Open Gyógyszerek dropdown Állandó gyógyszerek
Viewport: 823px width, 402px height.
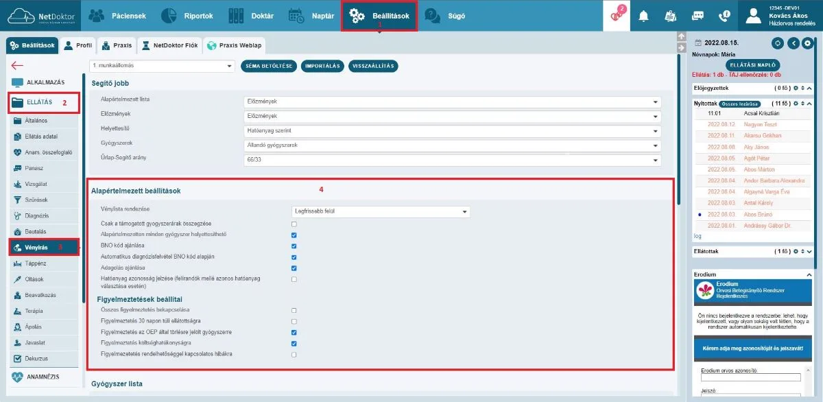453,145
